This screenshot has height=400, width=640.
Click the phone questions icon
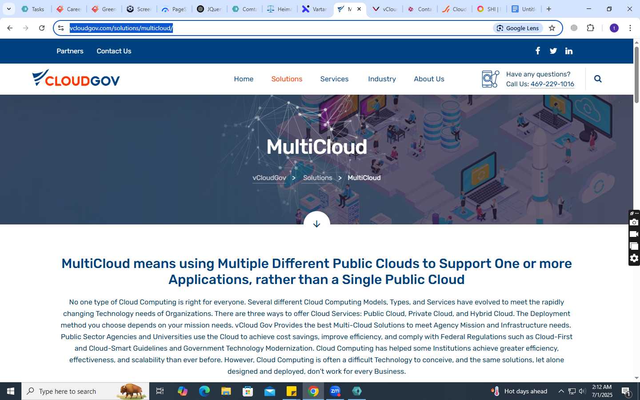tap(491, 79)
